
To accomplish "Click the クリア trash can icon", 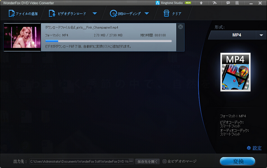I will click(166, 14).
